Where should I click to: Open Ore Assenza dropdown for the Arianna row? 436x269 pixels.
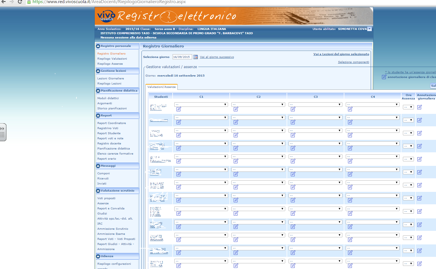click(408, 238)
